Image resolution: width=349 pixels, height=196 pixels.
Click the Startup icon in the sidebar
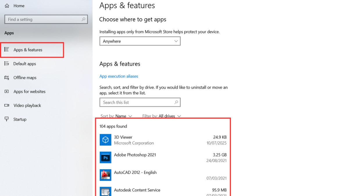coord(7,119)
